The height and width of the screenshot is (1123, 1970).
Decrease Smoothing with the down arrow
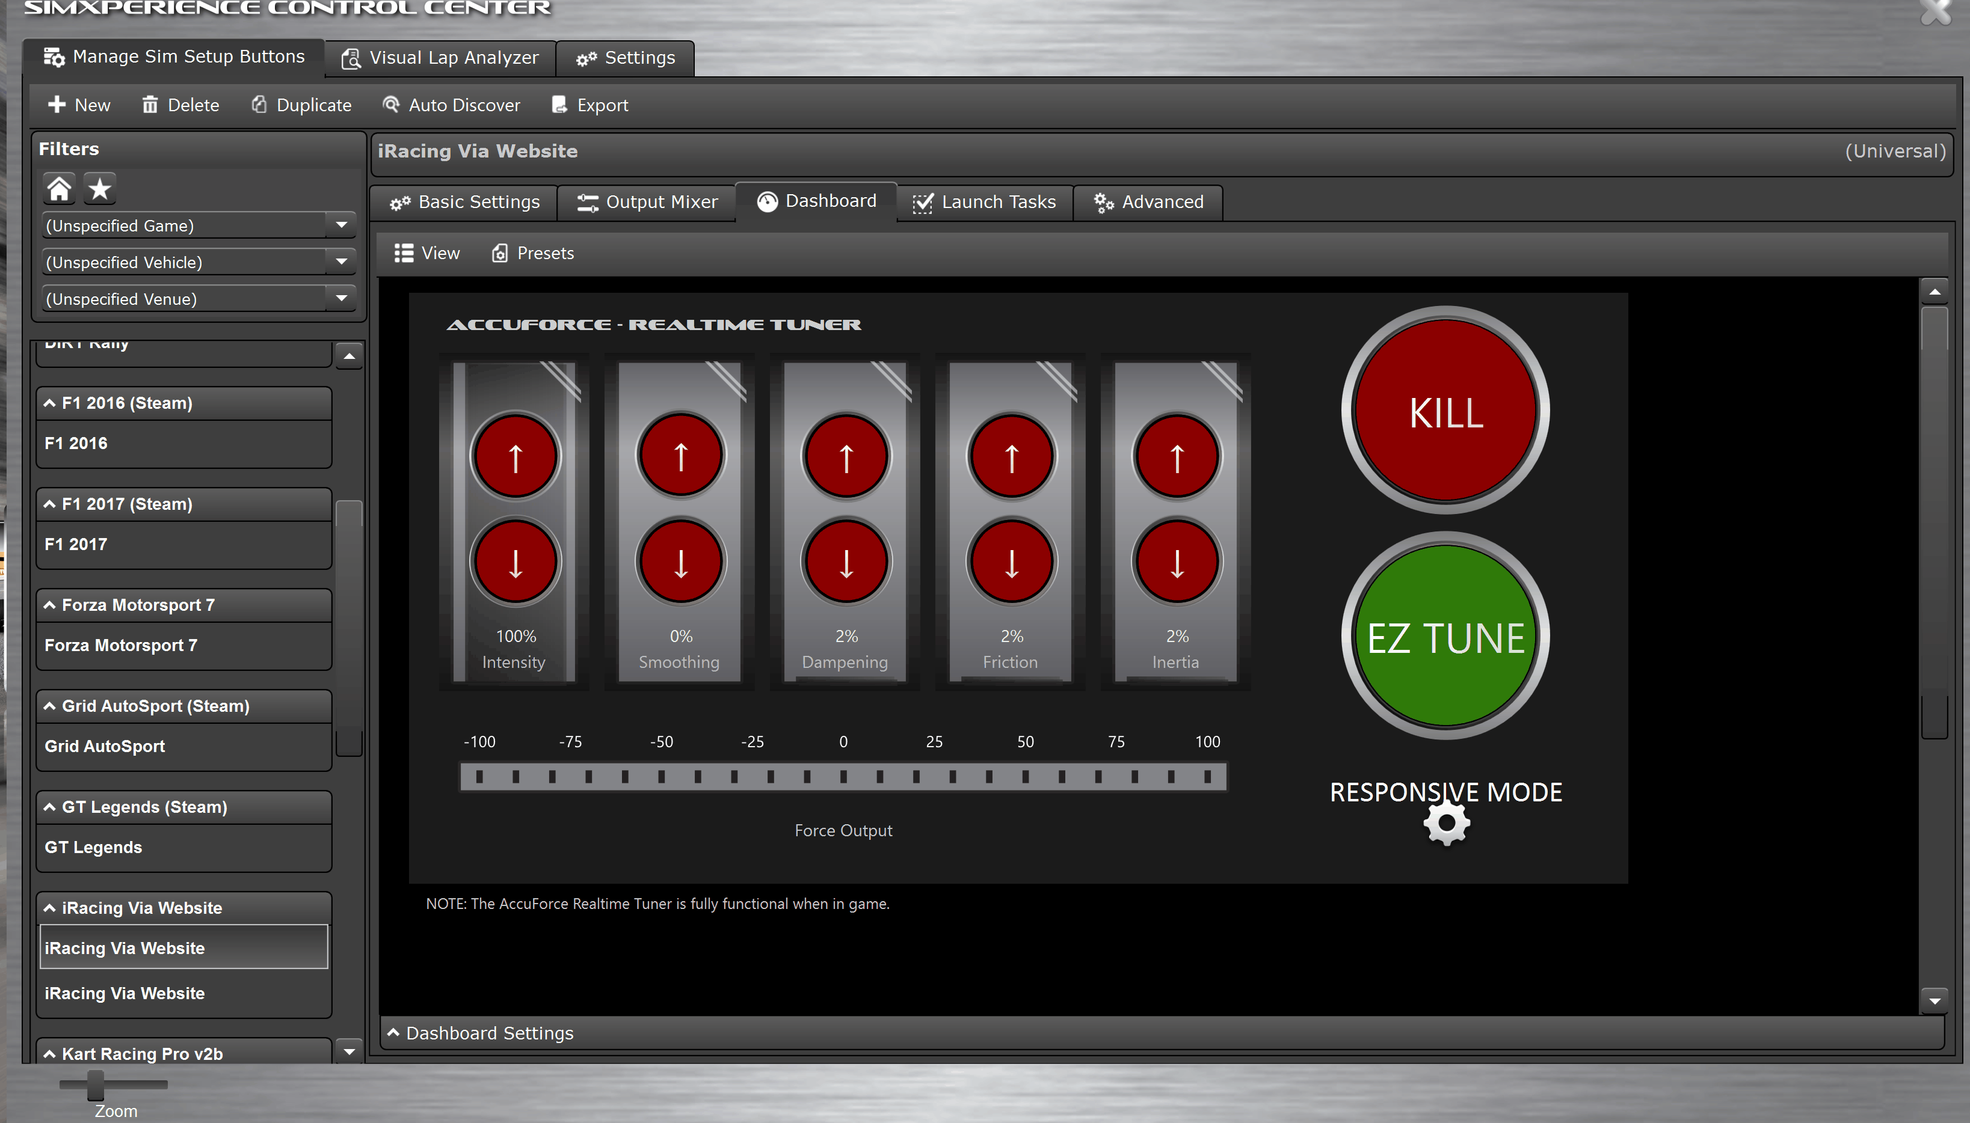tap(680, 561)
